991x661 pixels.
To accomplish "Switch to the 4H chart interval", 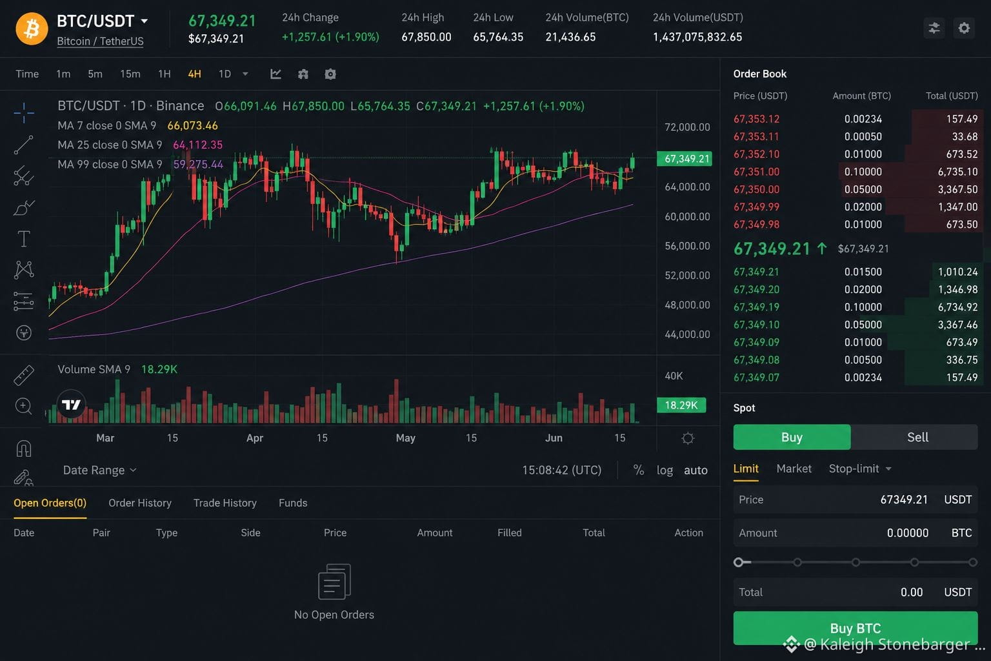I will click(194, 74).
